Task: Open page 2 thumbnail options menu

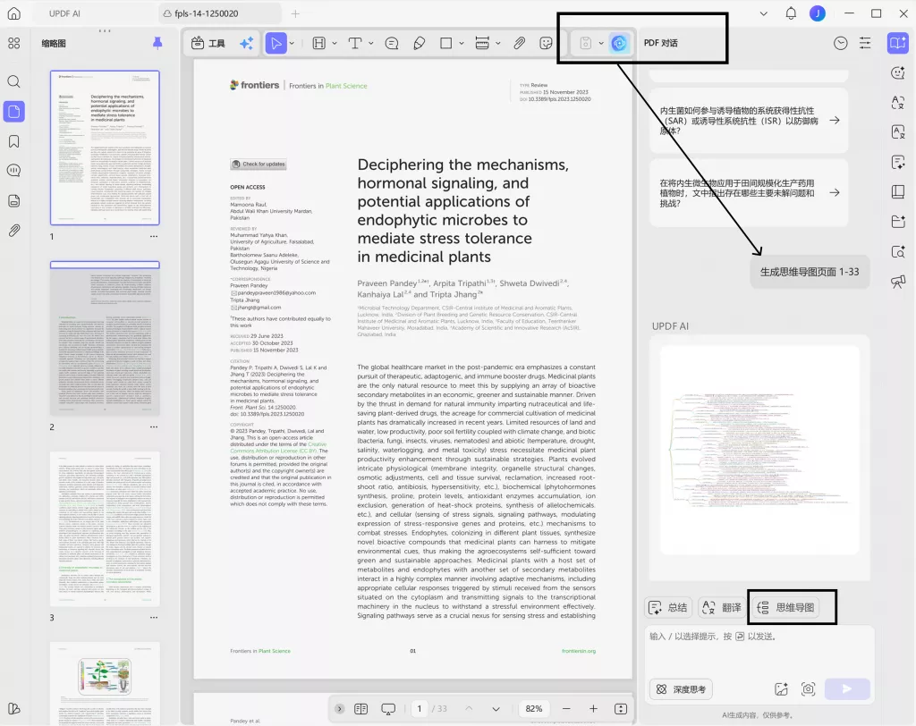Action: coord(154,427)
